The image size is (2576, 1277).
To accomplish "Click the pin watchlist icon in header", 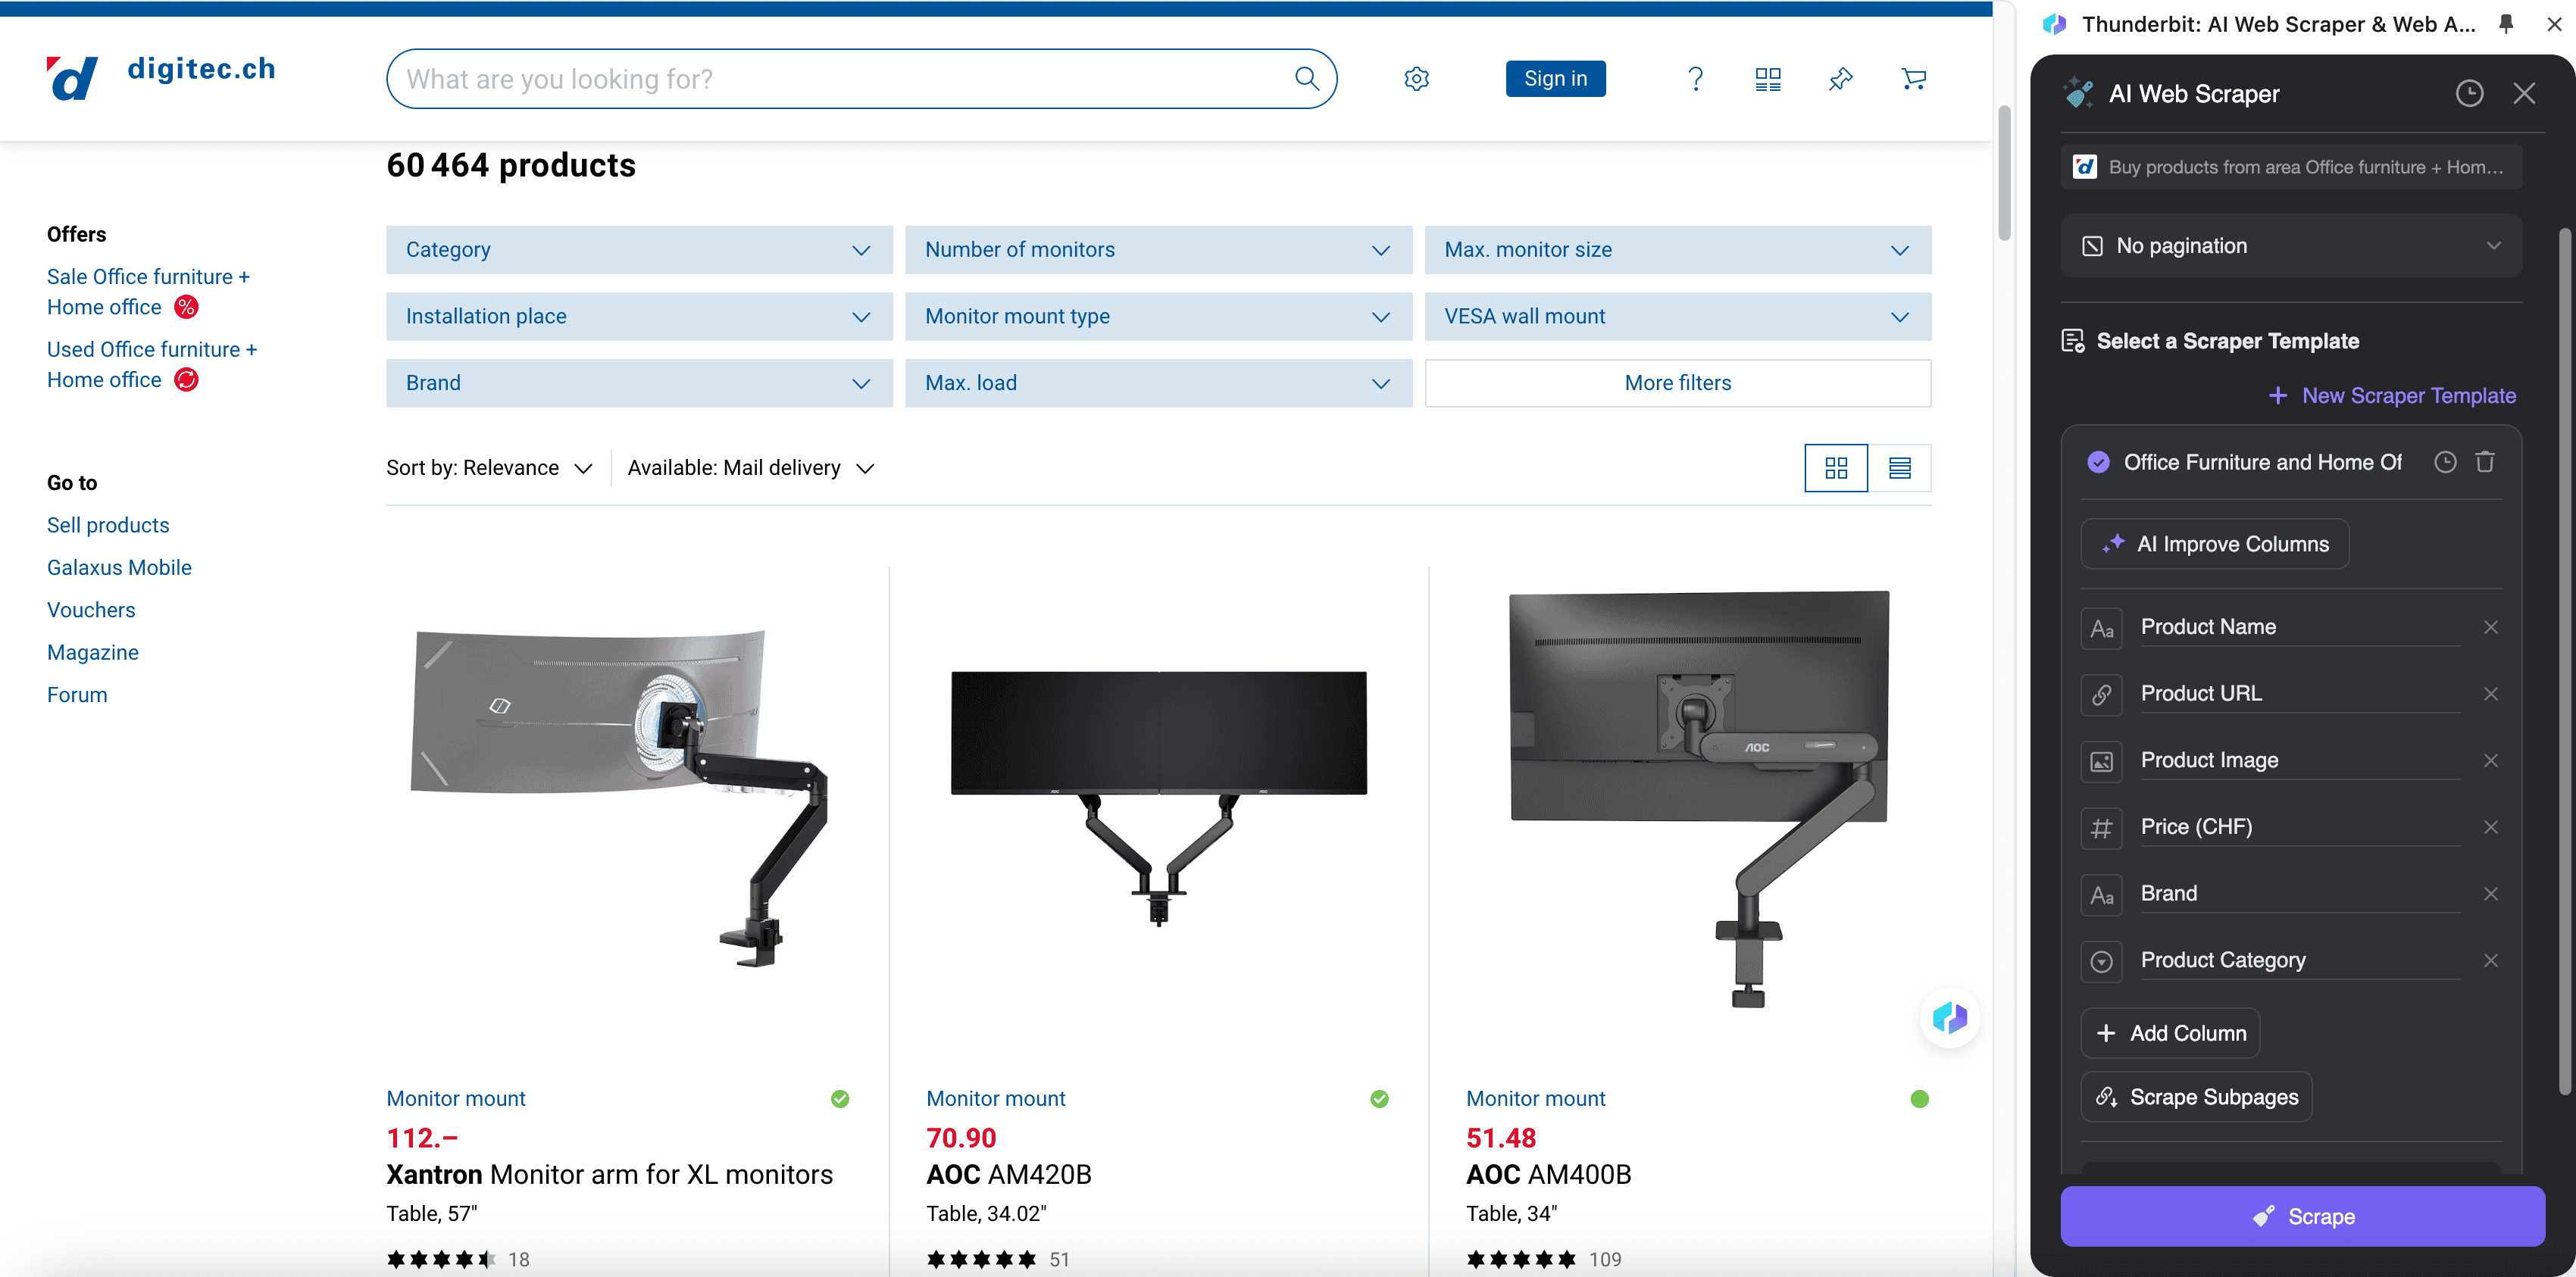I will point(1841,79).
